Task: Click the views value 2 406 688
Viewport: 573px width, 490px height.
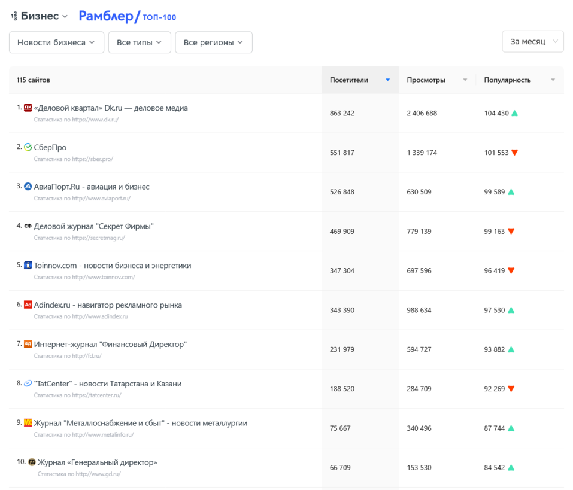Action: [x=422, y=113]
